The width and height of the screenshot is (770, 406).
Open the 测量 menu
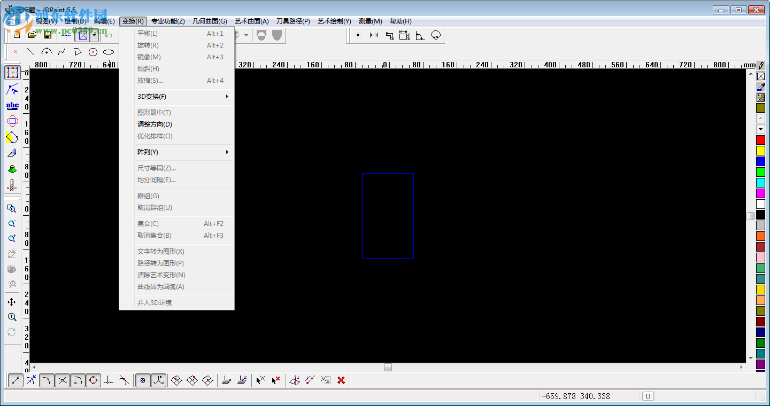click(369, 21)
